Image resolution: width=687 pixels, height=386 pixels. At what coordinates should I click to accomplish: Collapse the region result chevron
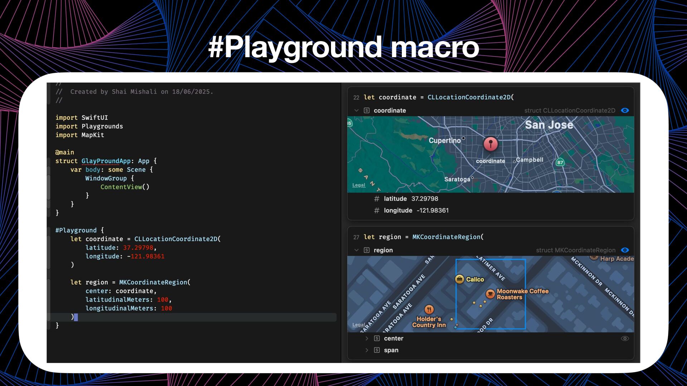click(356, 250)
